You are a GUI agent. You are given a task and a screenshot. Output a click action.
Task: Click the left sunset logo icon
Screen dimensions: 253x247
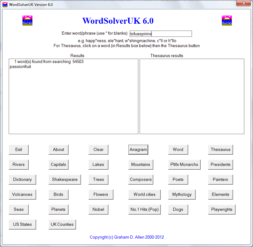[x=27, y=21]
